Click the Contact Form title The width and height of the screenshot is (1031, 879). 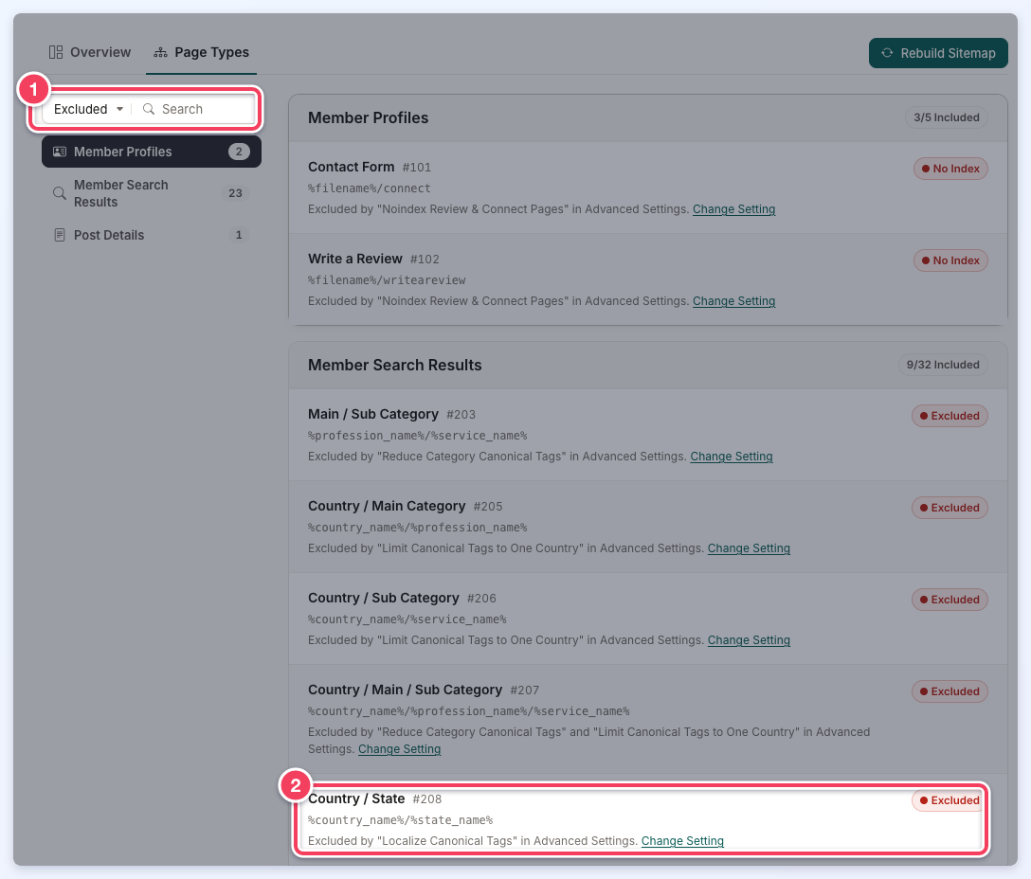(352, 167)
